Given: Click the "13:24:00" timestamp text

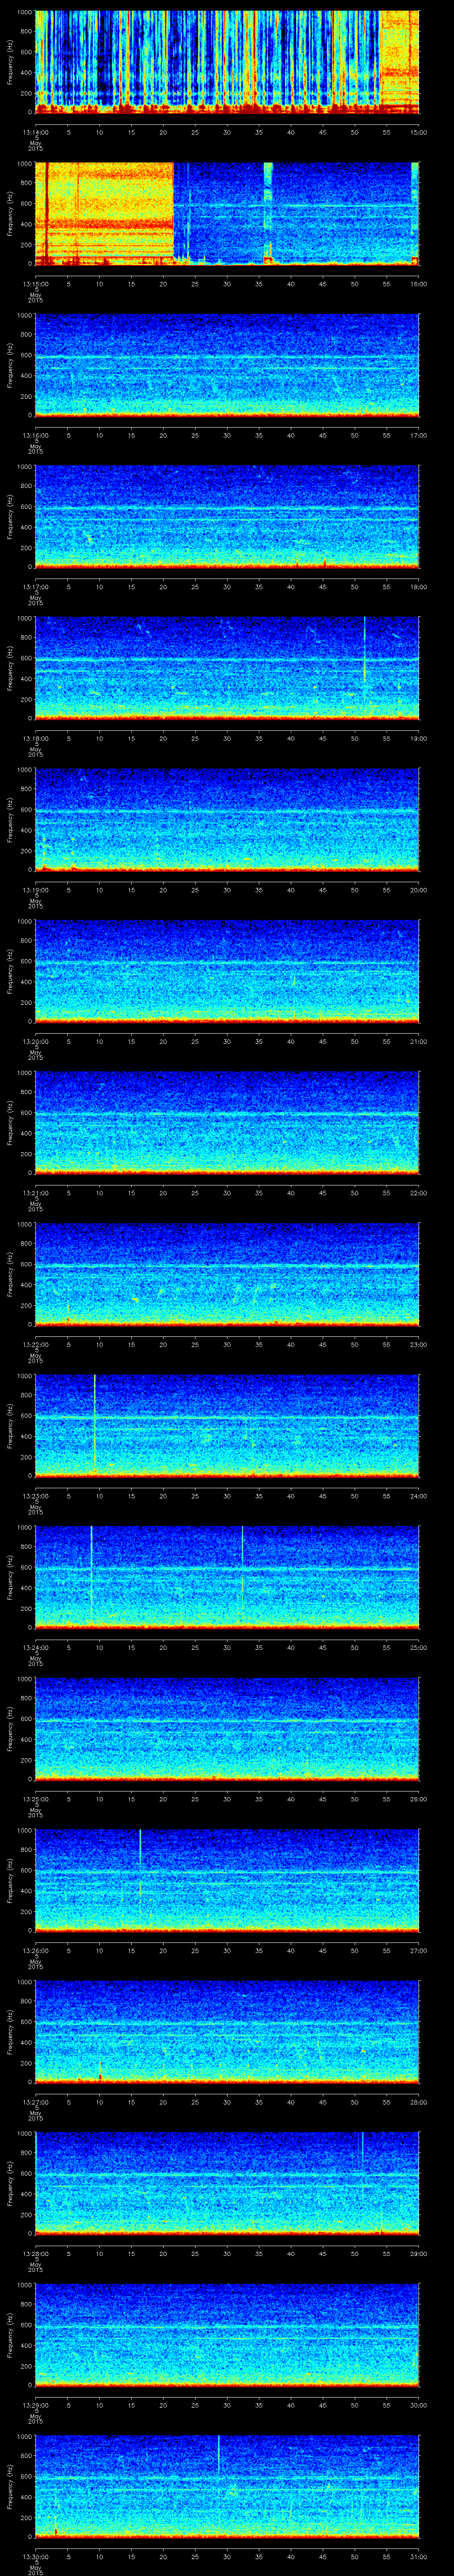Looking at the screenshot, I should 35,1647.
